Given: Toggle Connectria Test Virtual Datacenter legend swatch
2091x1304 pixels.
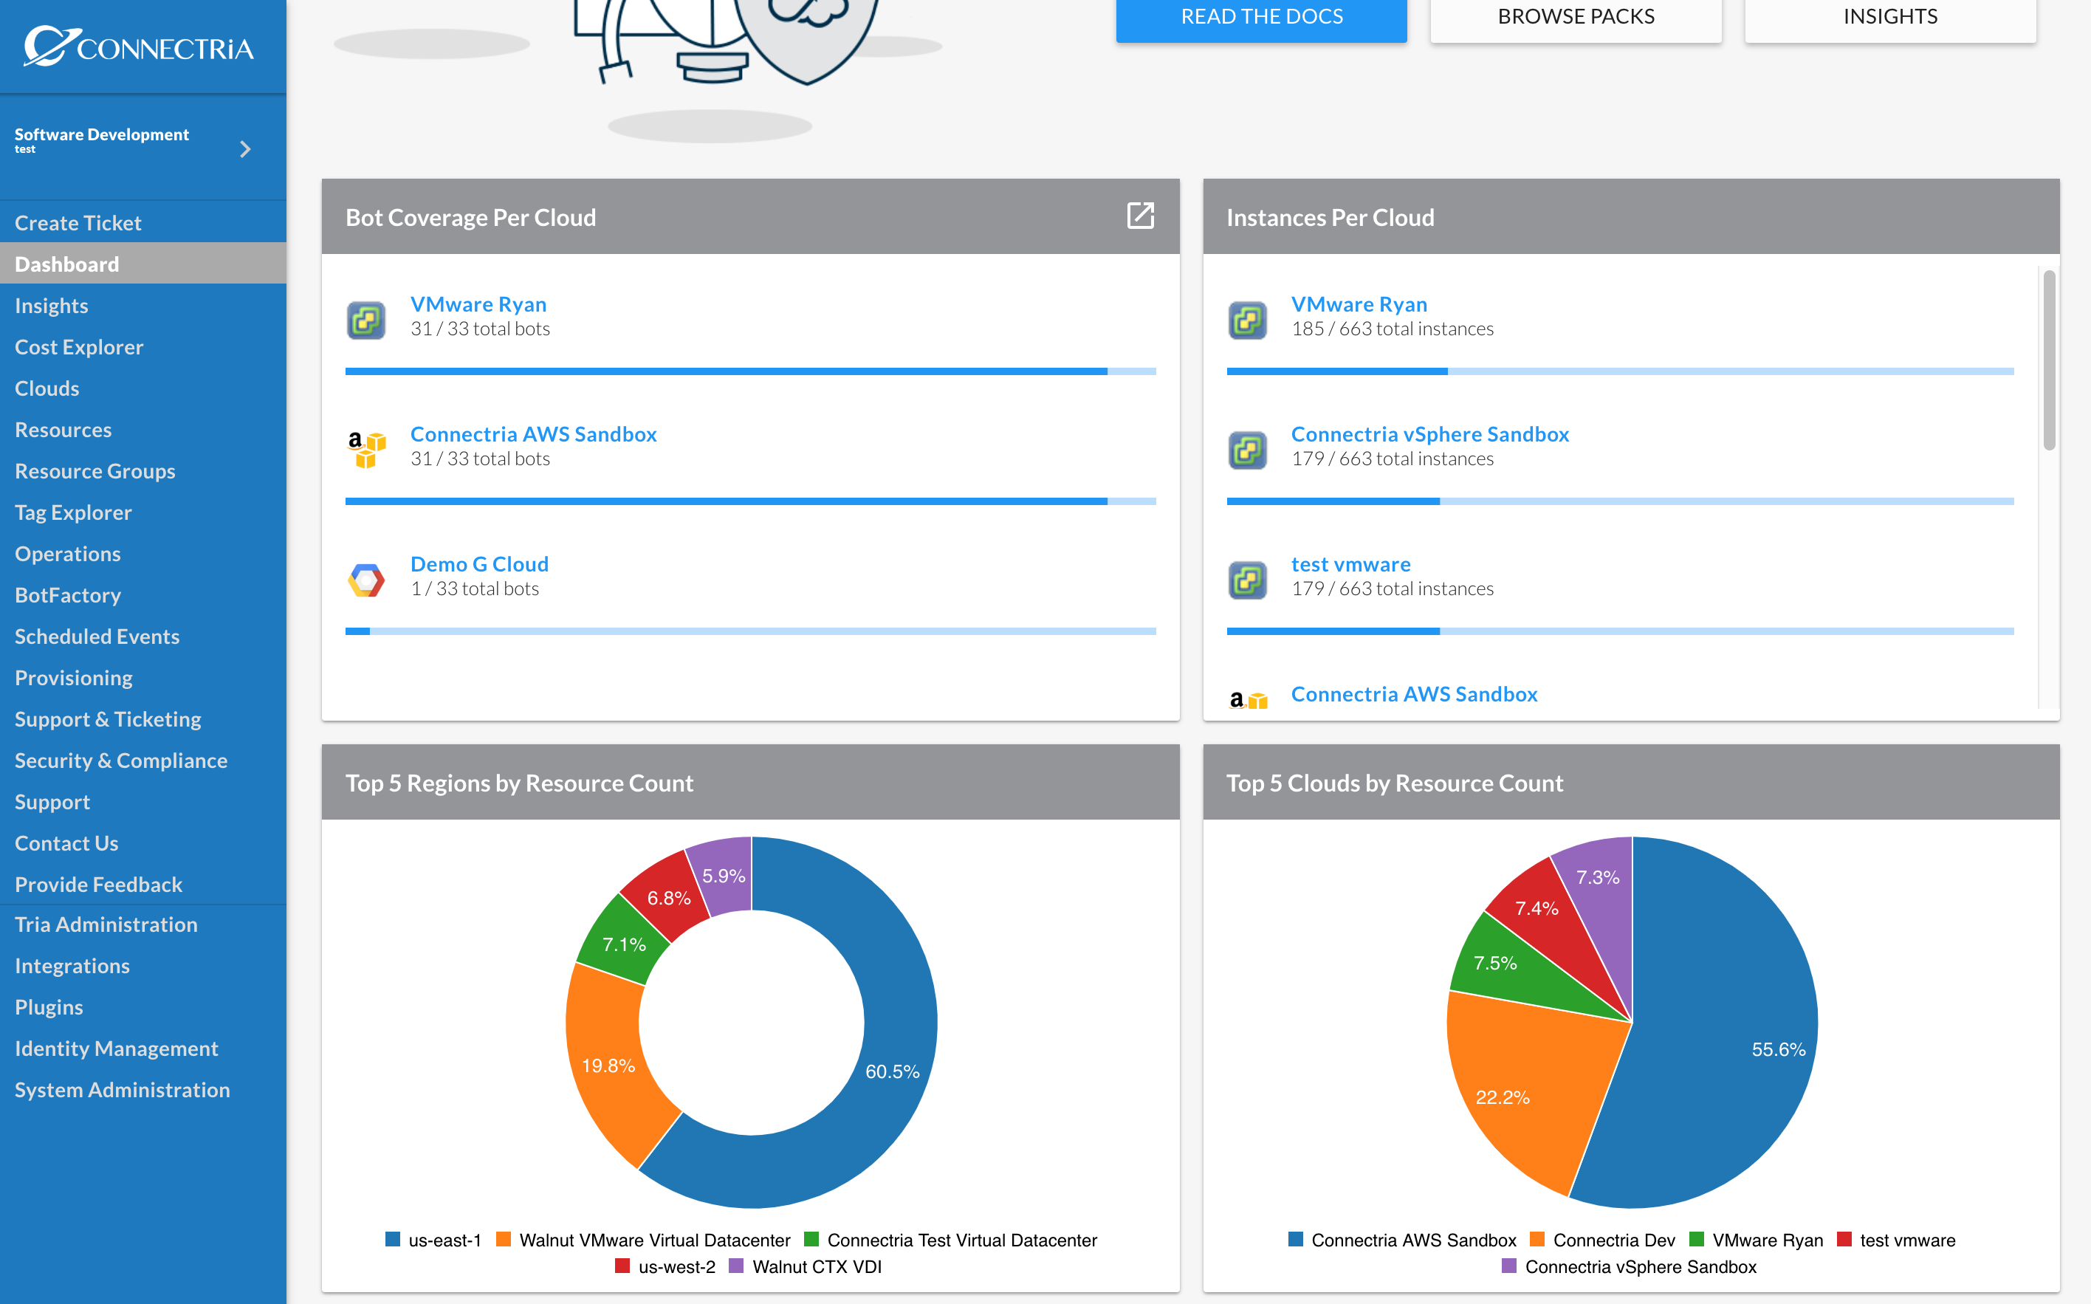Looking at the screenshot, I should [x=811, y=1239].
